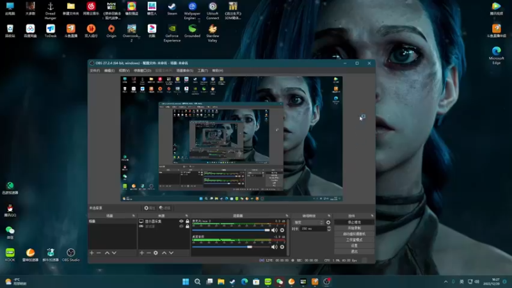Open the File (F) menu in OBS

[x=95, y=70]
